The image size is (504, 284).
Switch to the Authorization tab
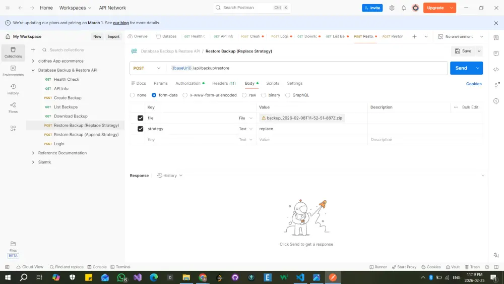[188, 83]
